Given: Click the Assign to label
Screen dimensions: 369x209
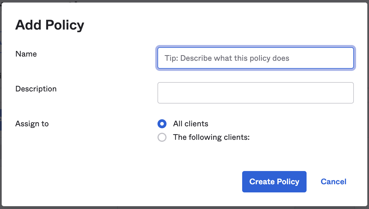Looking at the screenshot, I should coord(32,124).
